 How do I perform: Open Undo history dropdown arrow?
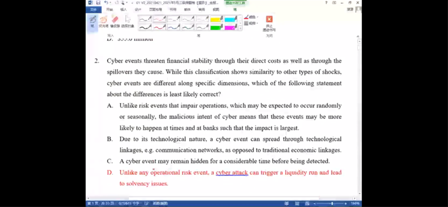[x=110, y=2]
